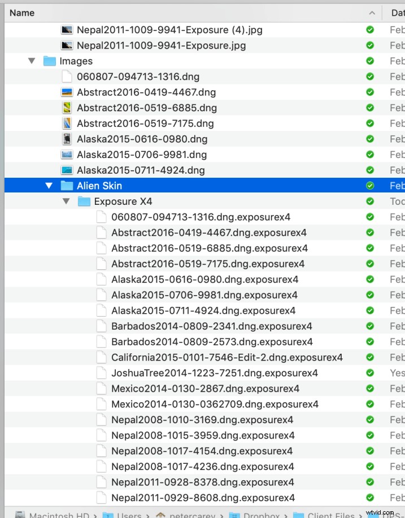Click the Nepal2011-1009-9941-Exposure.jpg thumbnail icon
405x518 pixels.
tap(67, 45)
